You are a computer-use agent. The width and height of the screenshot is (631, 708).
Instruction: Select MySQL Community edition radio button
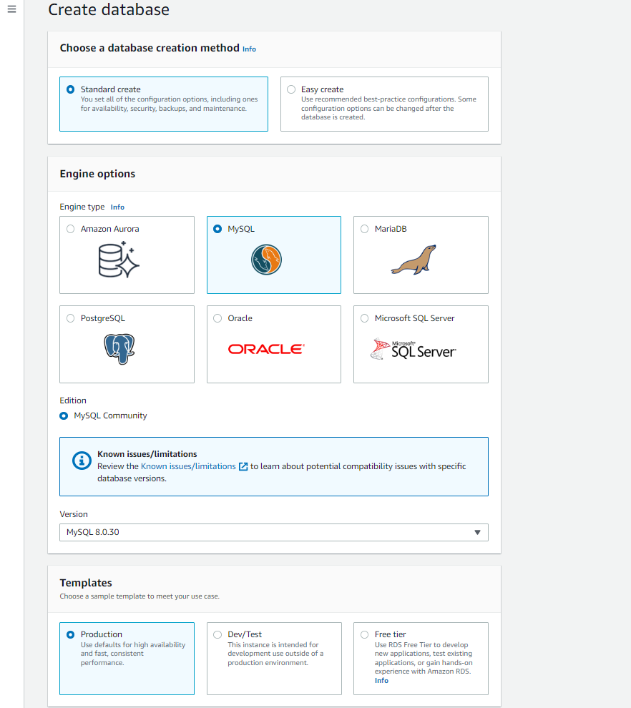coord(64,416)
